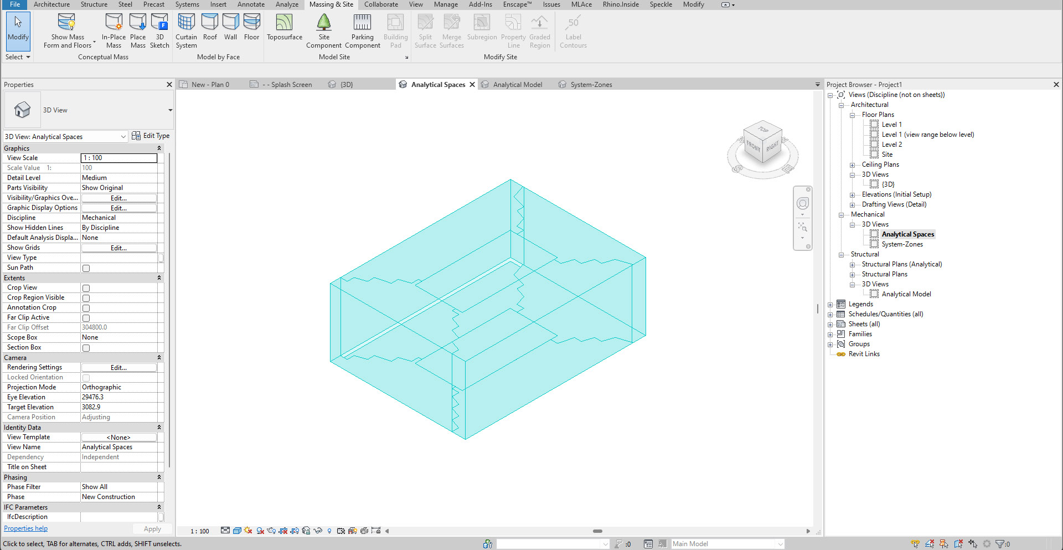1063x550 pixels.
Task: Open Visibility/Graphics Overrides via Edit button
Action: tap(118, 198)
